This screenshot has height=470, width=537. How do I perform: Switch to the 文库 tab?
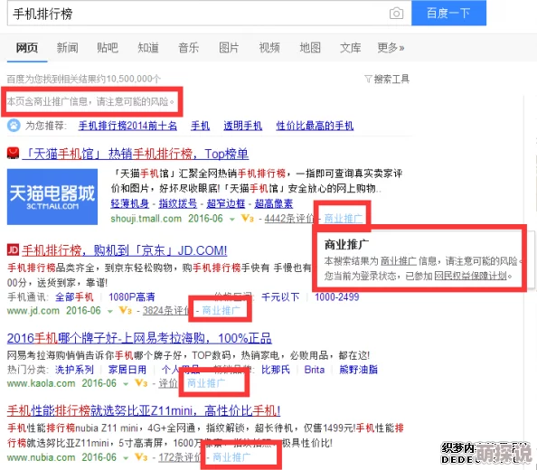click(x=351, y=48)
